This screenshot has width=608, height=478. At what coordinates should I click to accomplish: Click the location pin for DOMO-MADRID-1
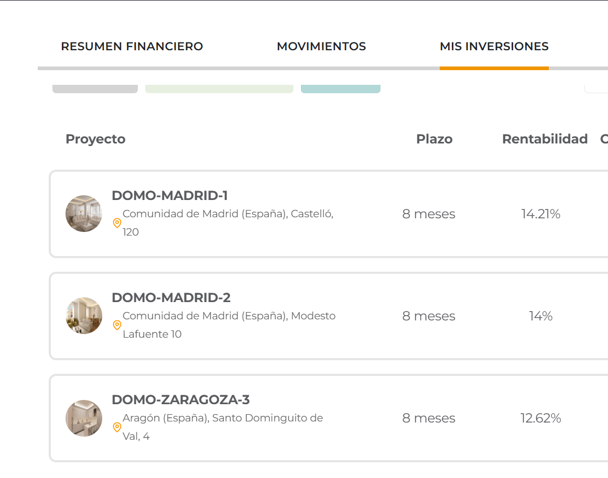(117, 223)
